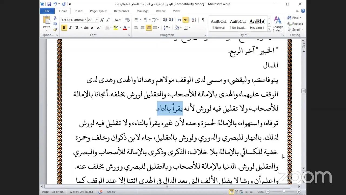Image resolution: width=346 pixels, height=195 pixels.
Task: Click the Sort A-Z icon
Action: (194, 20)
